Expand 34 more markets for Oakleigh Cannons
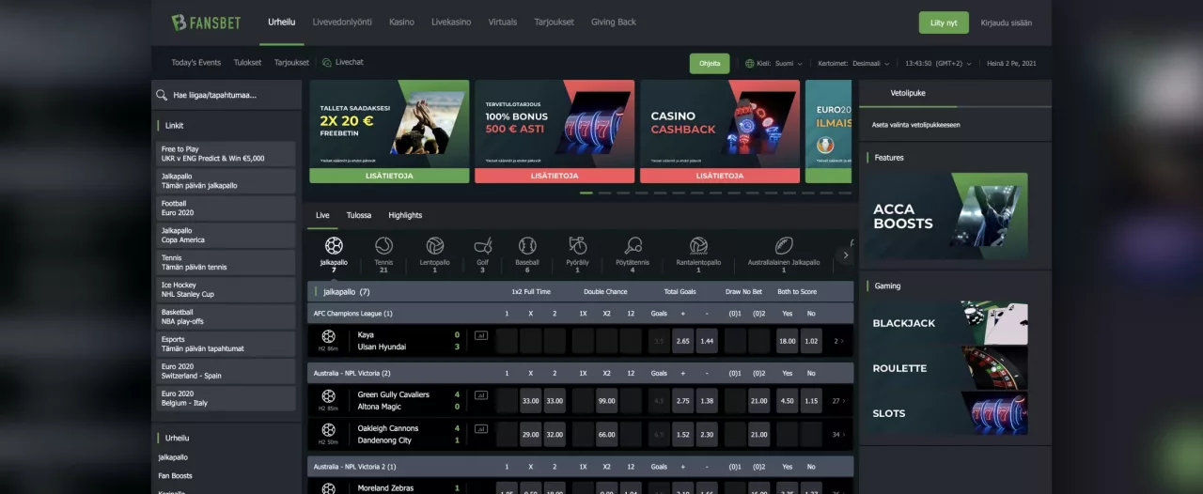 838,435
